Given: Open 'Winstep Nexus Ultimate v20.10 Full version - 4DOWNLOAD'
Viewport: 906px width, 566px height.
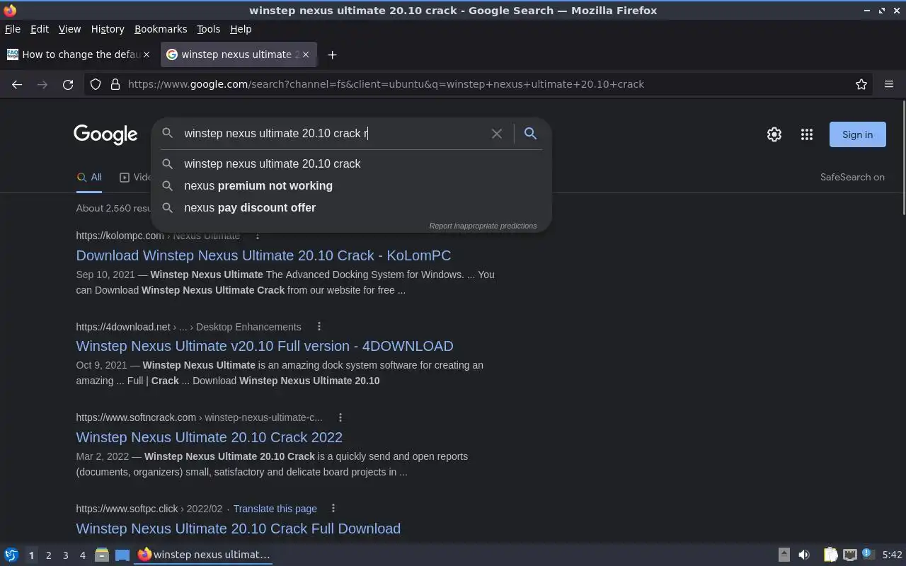Looking at the screenshot, I should (x=265, y=346).
